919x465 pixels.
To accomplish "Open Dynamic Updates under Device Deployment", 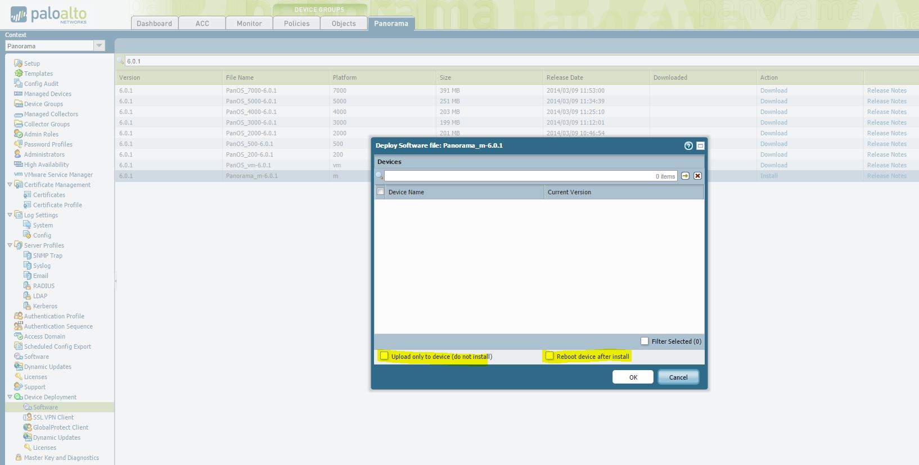I will [57, 437].
